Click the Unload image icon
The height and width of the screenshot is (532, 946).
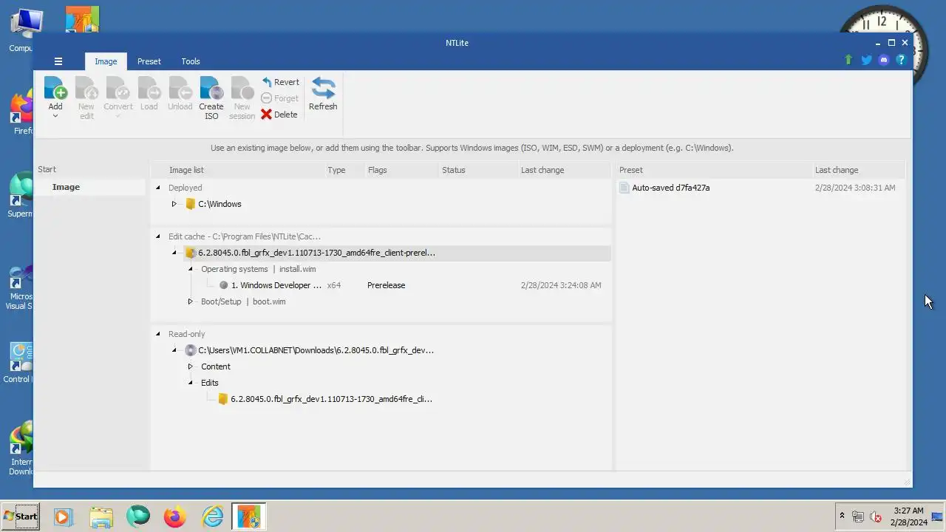(180, 89)
